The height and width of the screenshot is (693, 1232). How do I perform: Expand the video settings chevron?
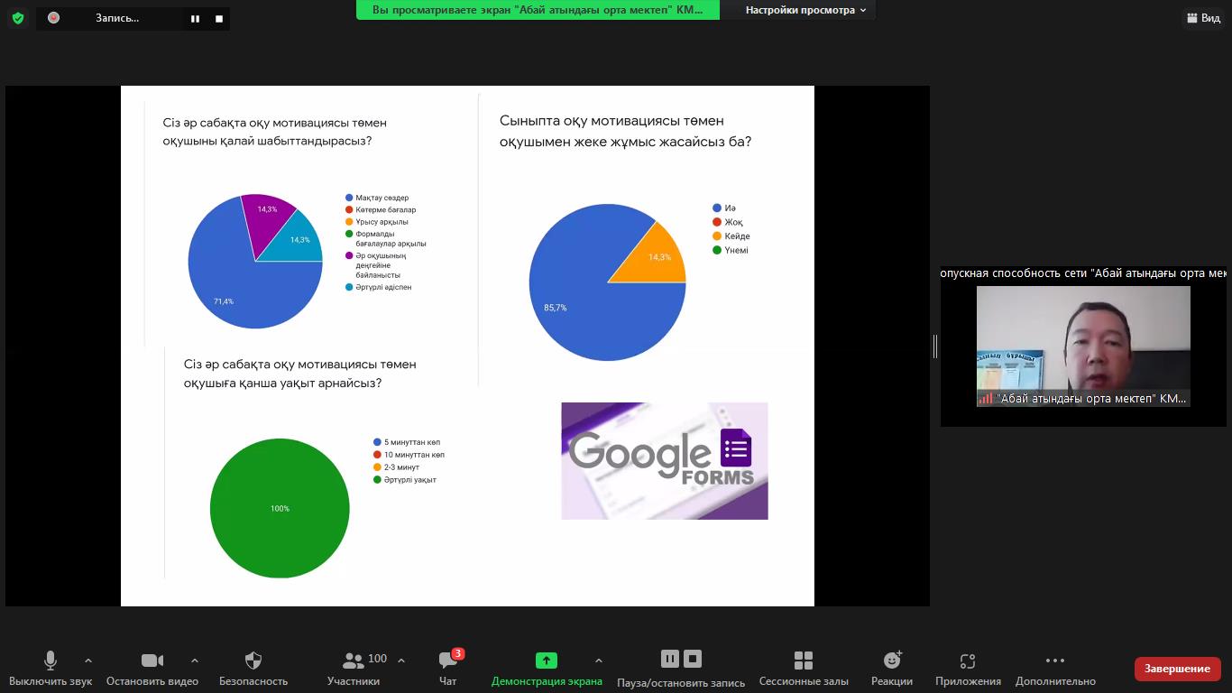coord(195,661)
